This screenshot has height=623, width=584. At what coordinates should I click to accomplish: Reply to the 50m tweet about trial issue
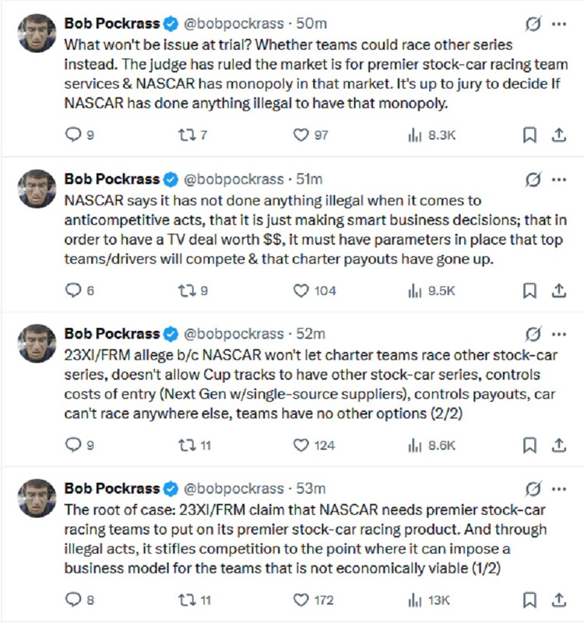click(74, 136)
